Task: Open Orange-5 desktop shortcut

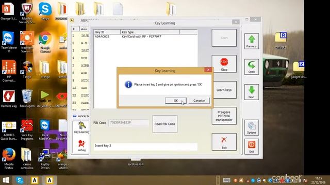Action: coord(8,11)
